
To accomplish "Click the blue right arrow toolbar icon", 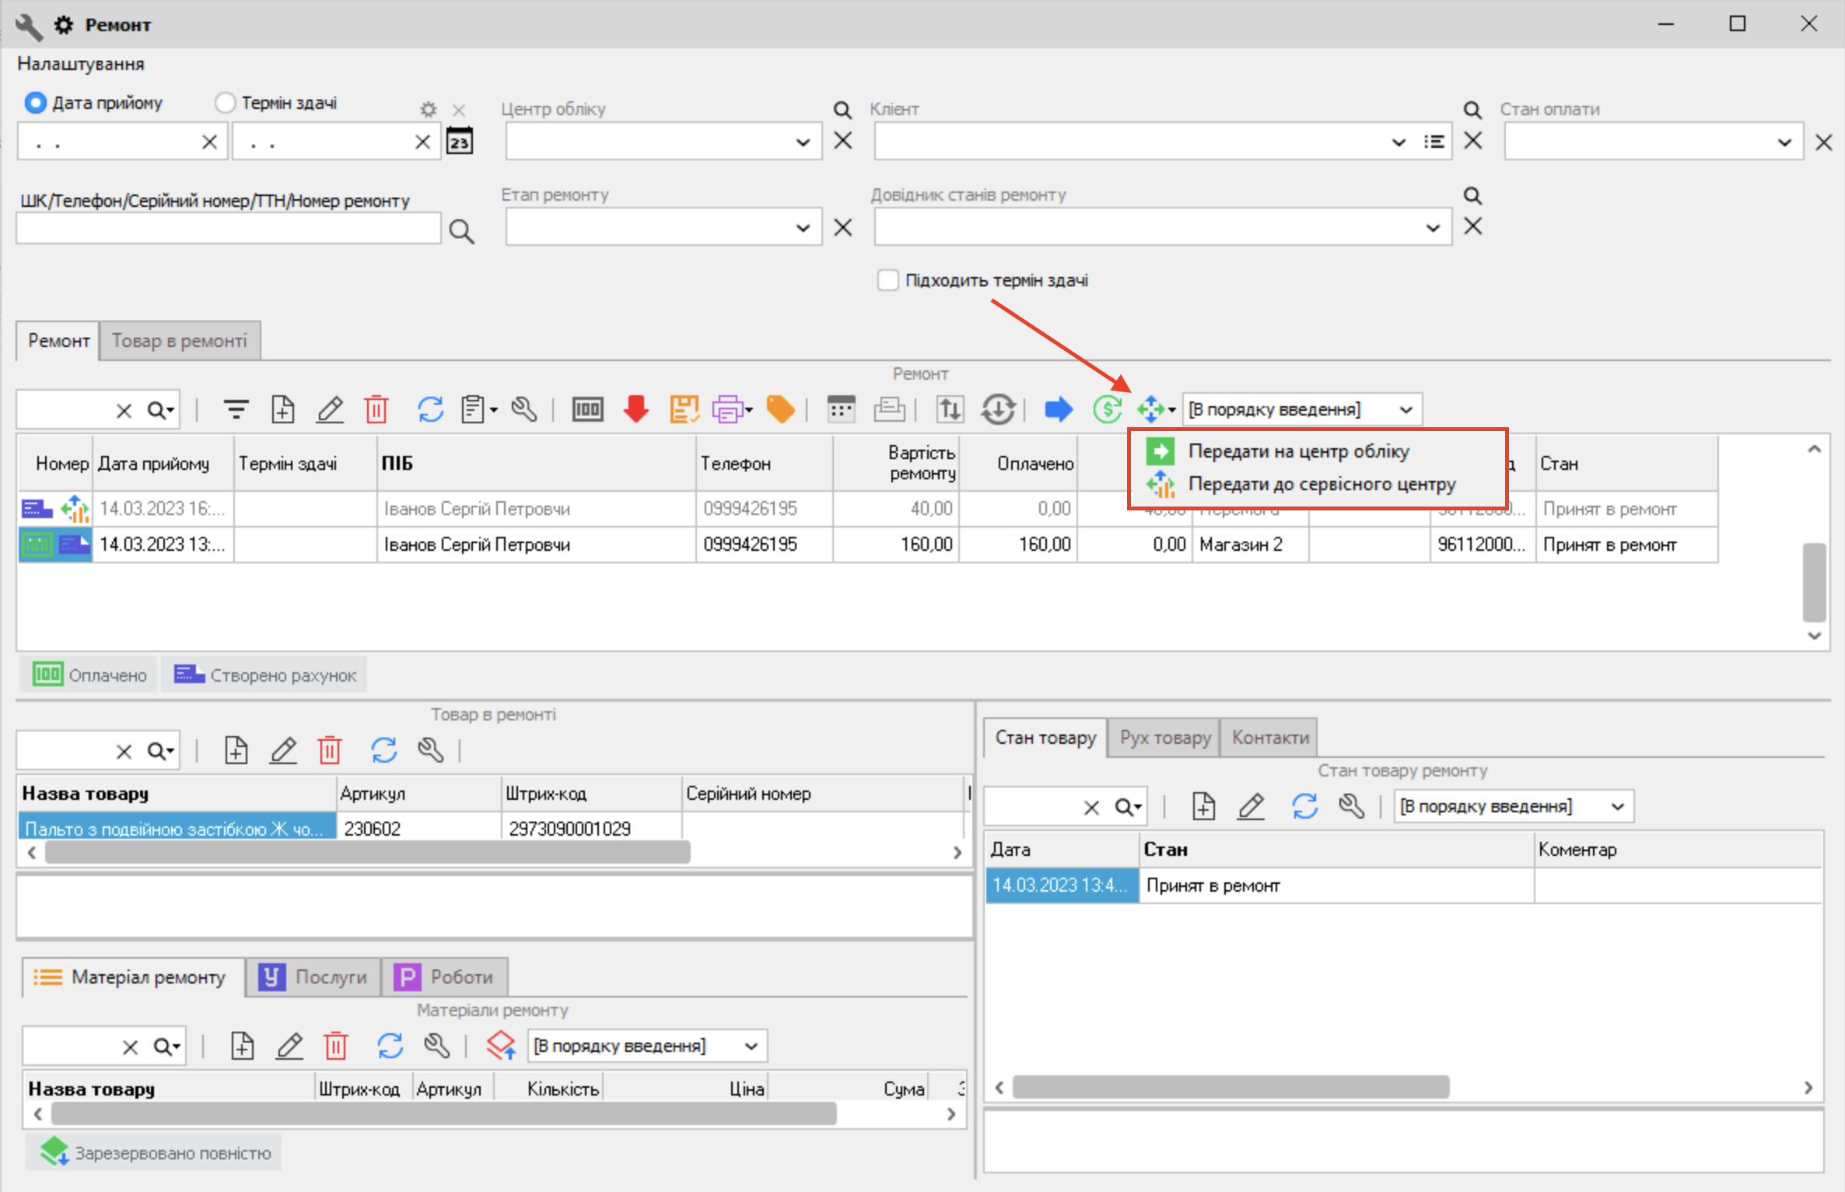I will [x=1058, y=408].
